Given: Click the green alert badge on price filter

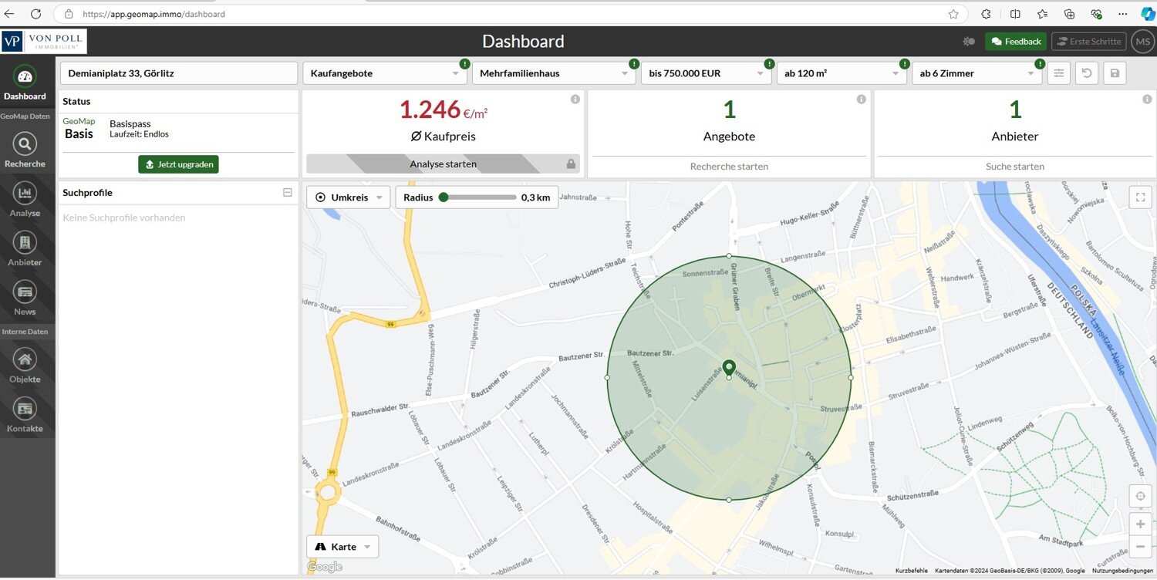Looking at the screenshot, I should pos(769,64).
